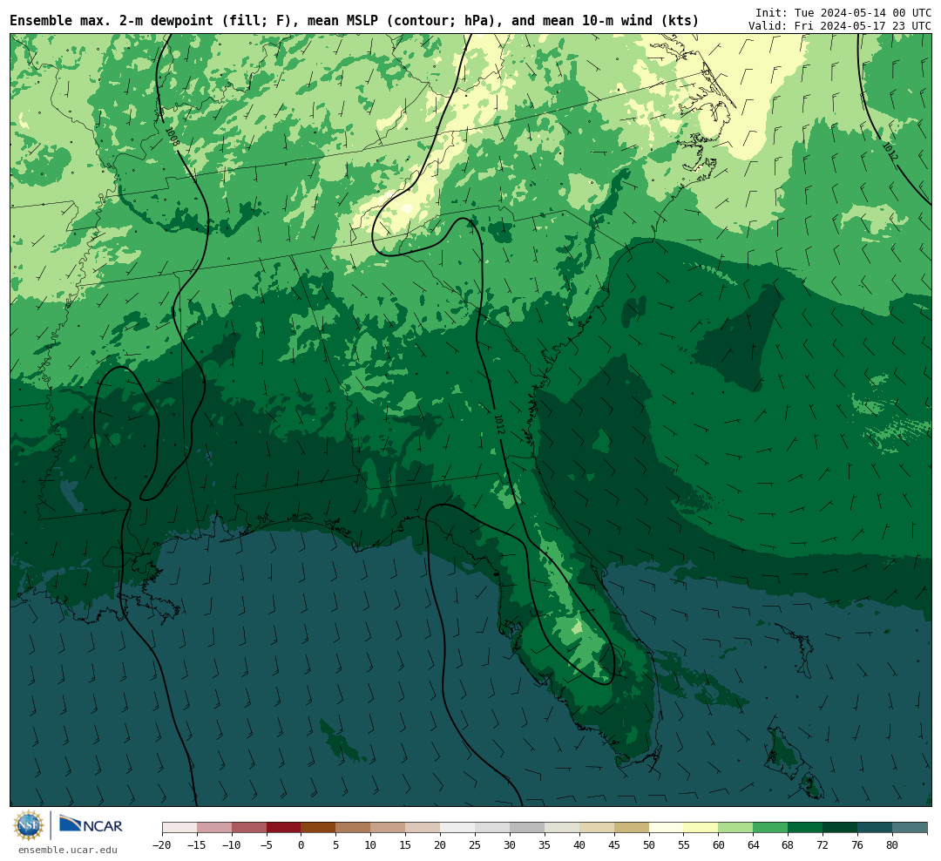Click the brown swatch between 0 and 5

point(319,828)
